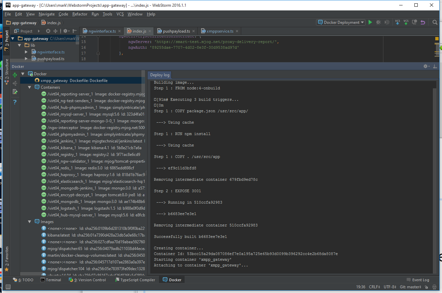Click Docker tool window button at bottom
This screenshot has height=293, width=442.
tap(172, 280)
